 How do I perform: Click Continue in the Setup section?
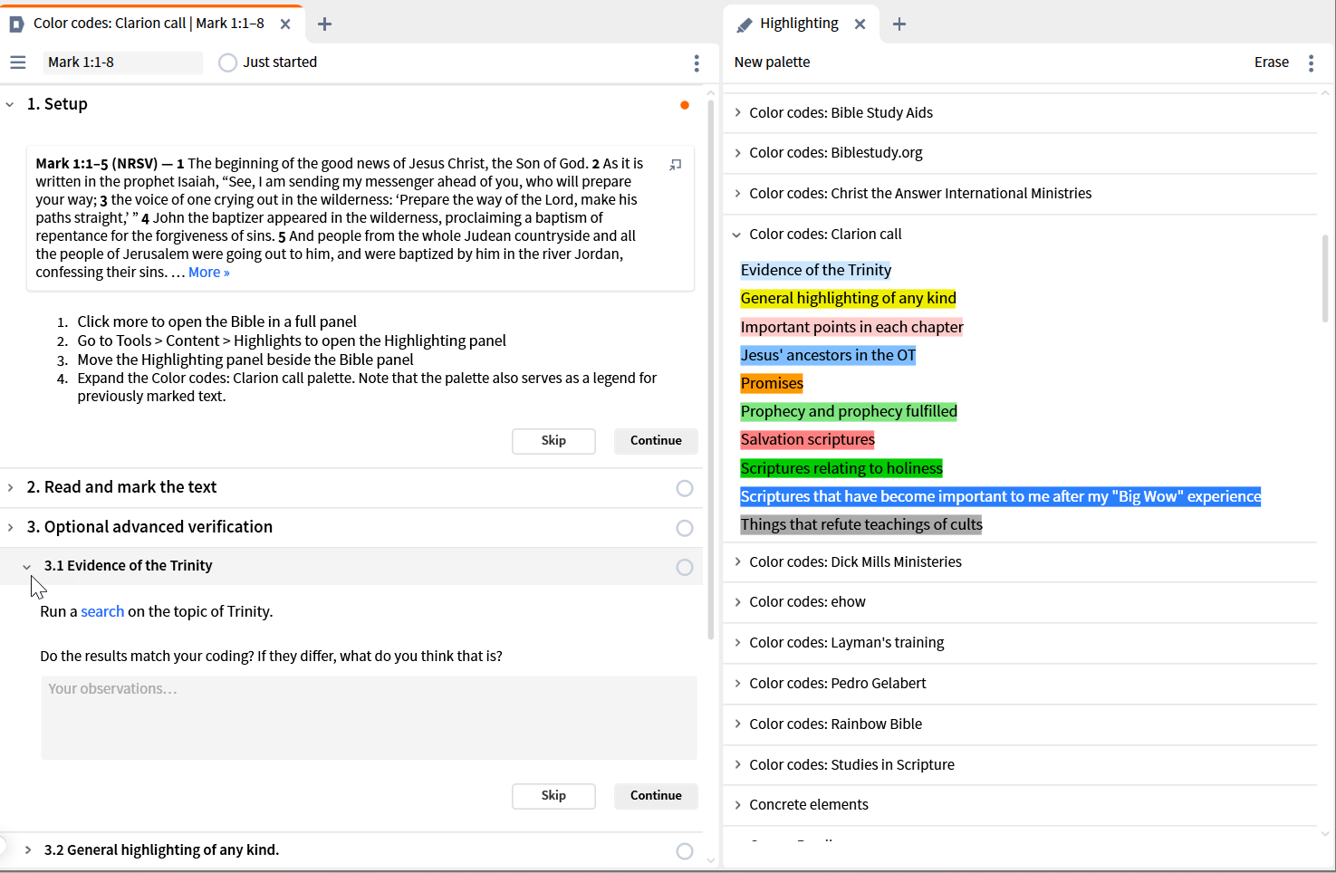[656, 441]
